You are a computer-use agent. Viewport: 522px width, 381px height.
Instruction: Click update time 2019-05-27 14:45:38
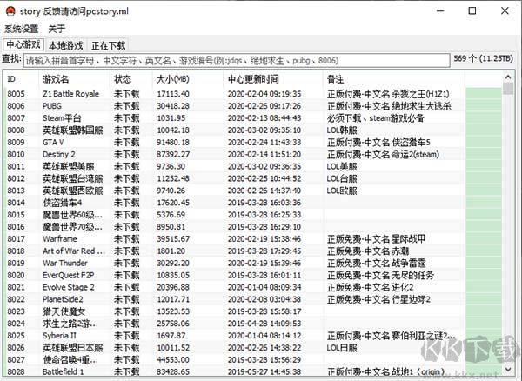click(264, 371)
